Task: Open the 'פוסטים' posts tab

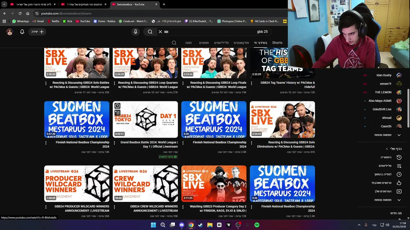Action: click(204, 42)
